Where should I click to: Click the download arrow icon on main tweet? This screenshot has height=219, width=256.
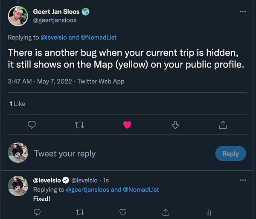click(175, 125)
